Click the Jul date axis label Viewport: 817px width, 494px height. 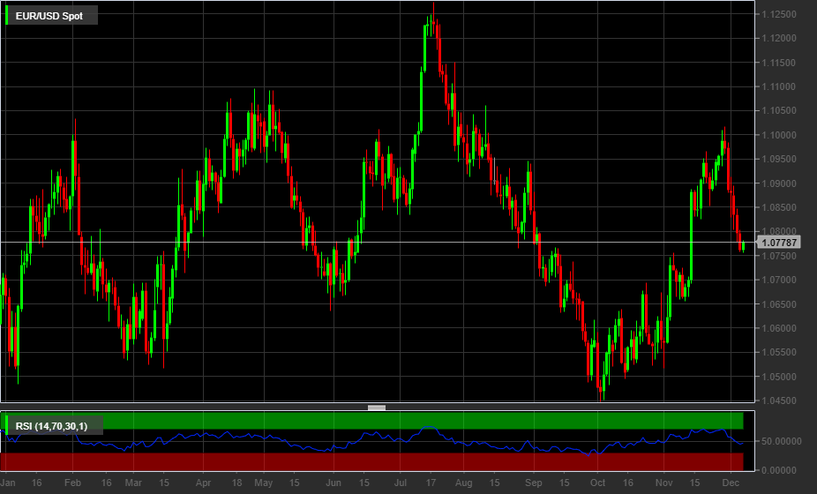click(401, 483)
